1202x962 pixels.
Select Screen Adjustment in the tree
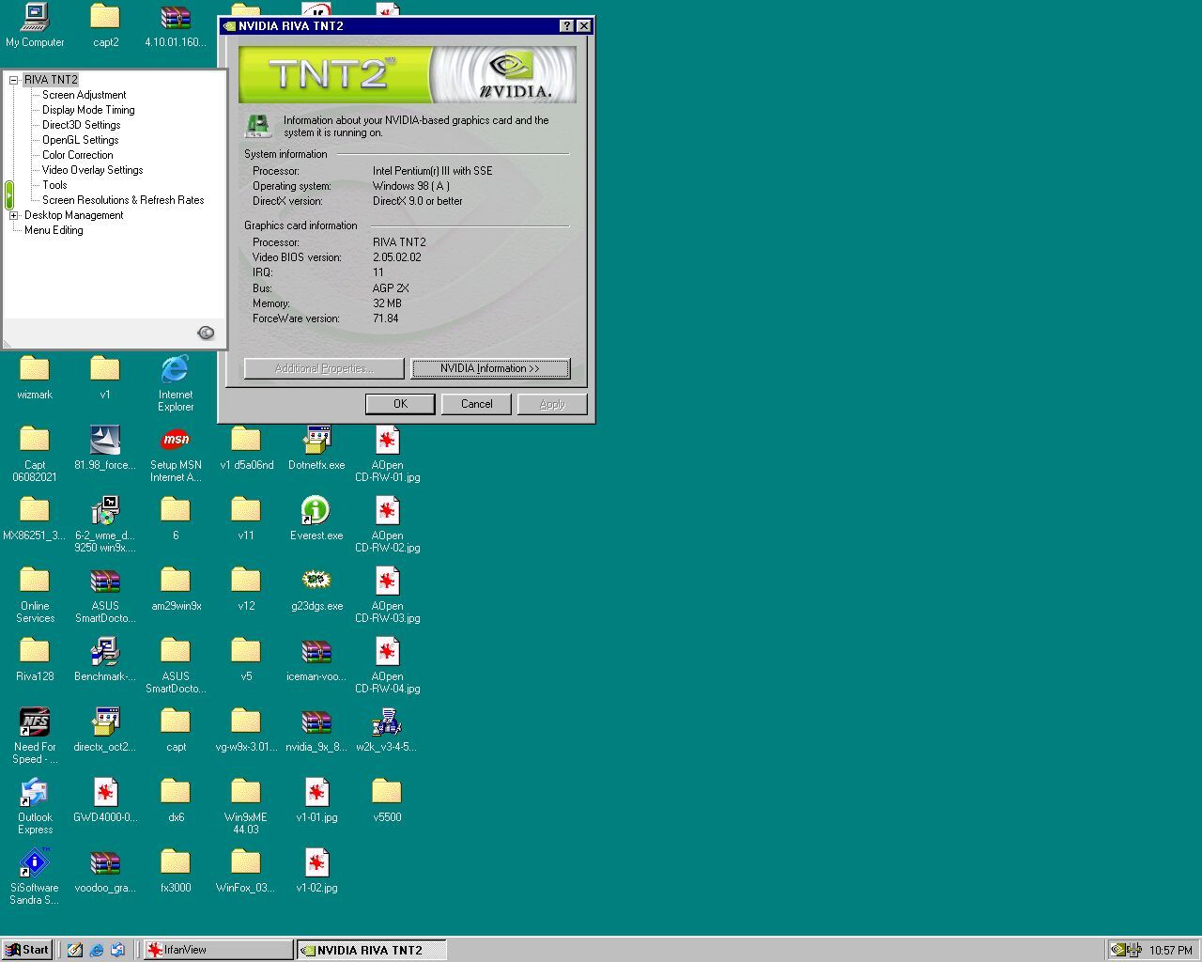[x=84, y=95]
